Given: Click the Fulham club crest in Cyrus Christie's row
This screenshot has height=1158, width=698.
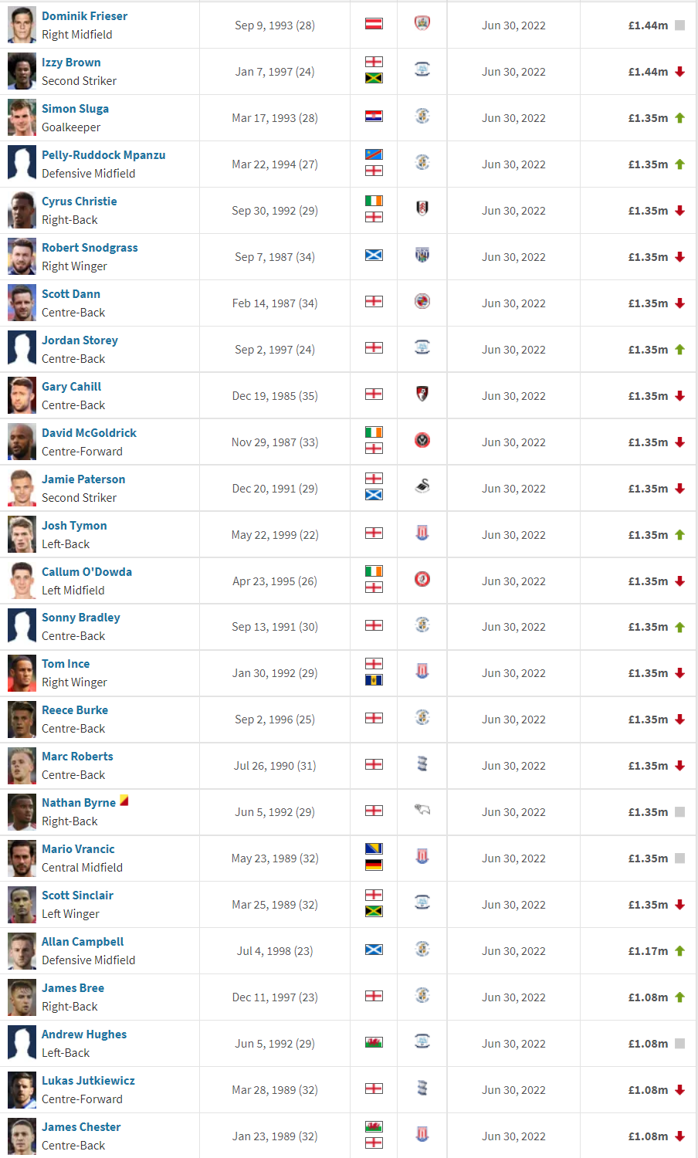Looking at the screenshot, I should [x=422, y=208].
